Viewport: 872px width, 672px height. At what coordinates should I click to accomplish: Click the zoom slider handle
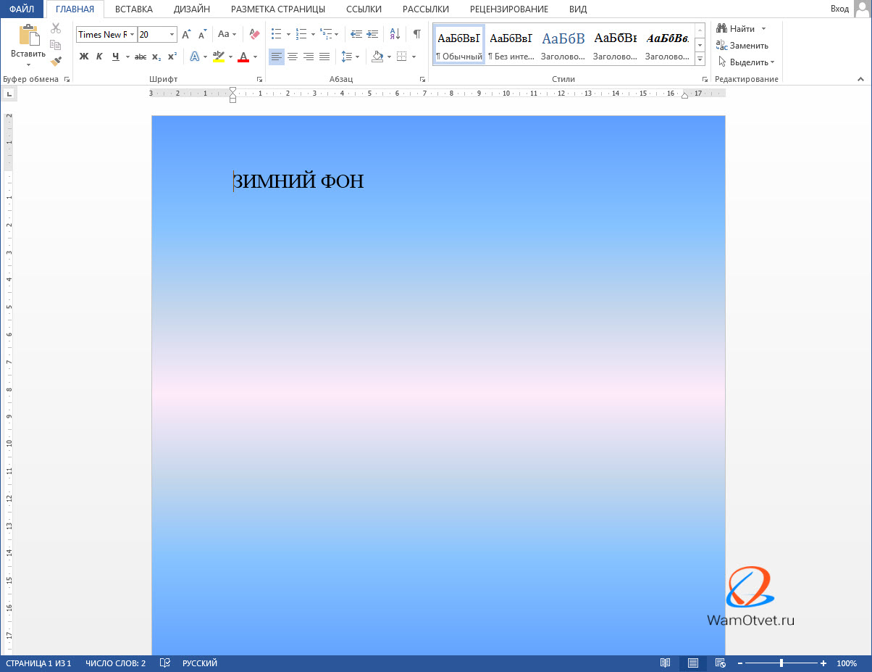click(781, 663)
